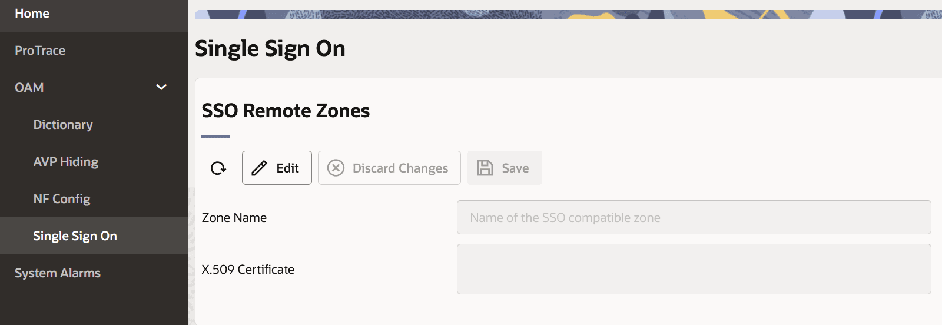Go to Home in the sidebar
The height and width of the screenshot is (325, 942).
point(32,14)
